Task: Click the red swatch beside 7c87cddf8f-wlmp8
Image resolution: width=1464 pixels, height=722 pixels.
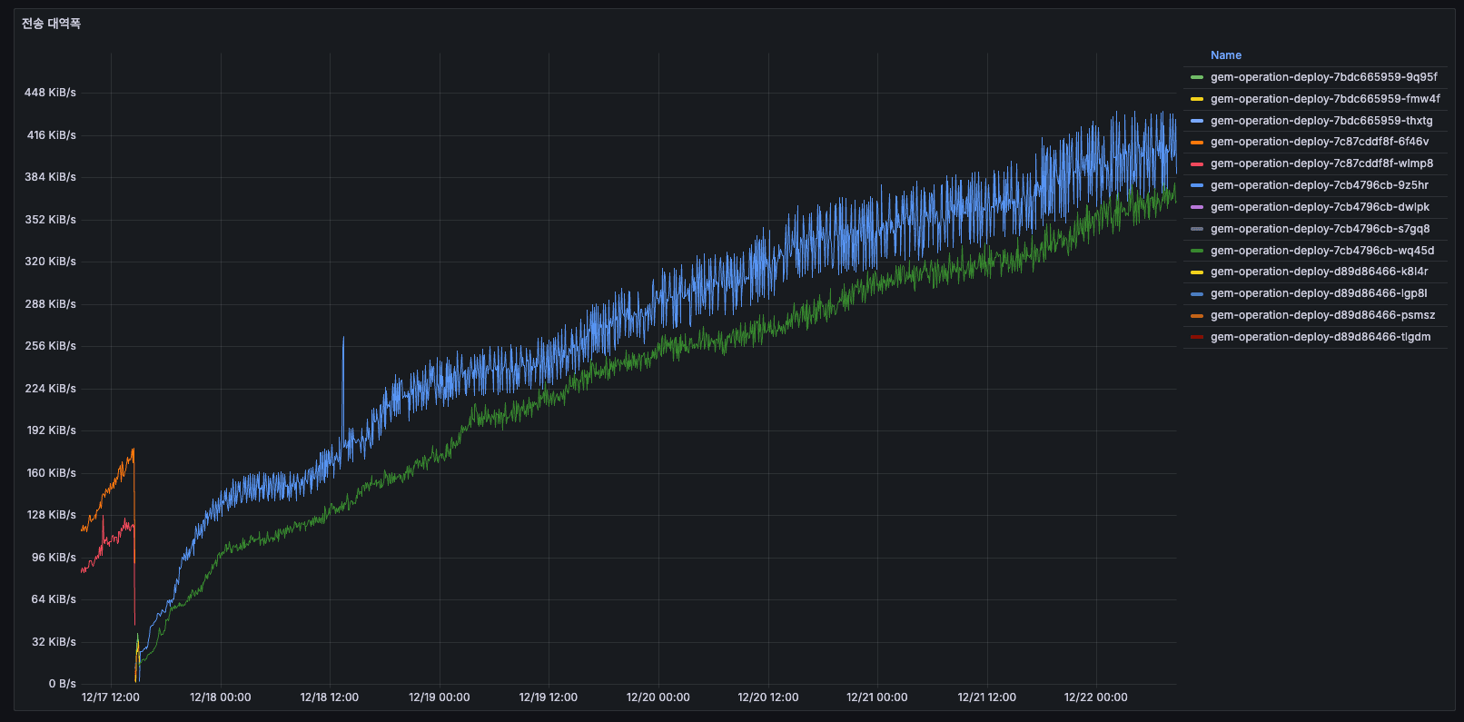Action: [x=1196, y=164]
